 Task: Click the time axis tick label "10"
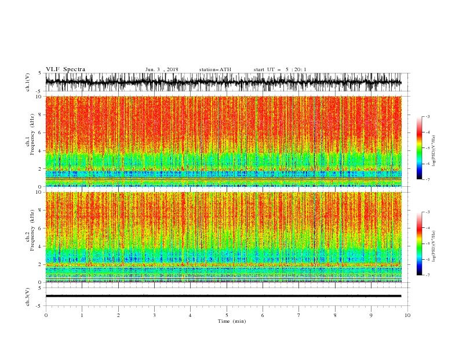tap(407, 315)
